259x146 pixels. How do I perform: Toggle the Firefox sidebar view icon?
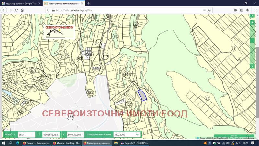click(242, 10)
